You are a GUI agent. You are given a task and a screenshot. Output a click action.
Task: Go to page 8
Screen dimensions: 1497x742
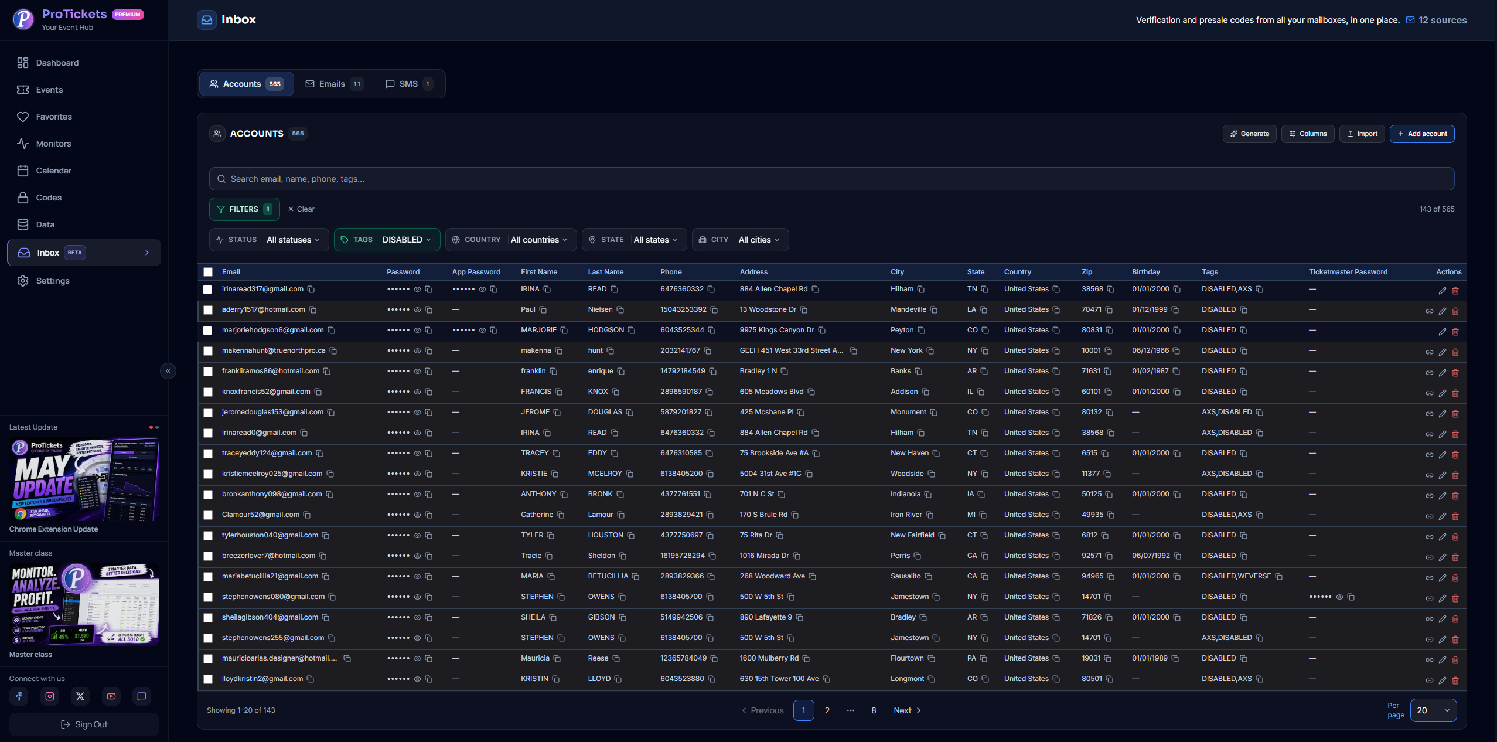tap(874, 710)
